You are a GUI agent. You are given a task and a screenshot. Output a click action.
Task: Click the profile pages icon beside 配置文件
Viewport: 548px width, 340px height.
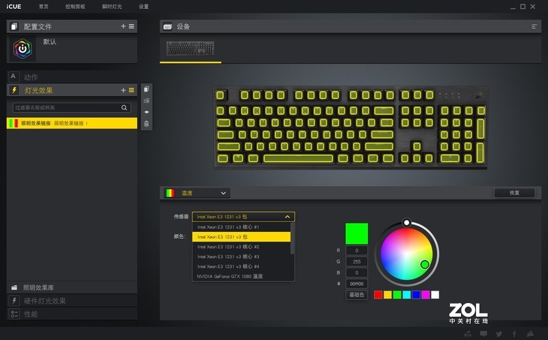[14, 27]
